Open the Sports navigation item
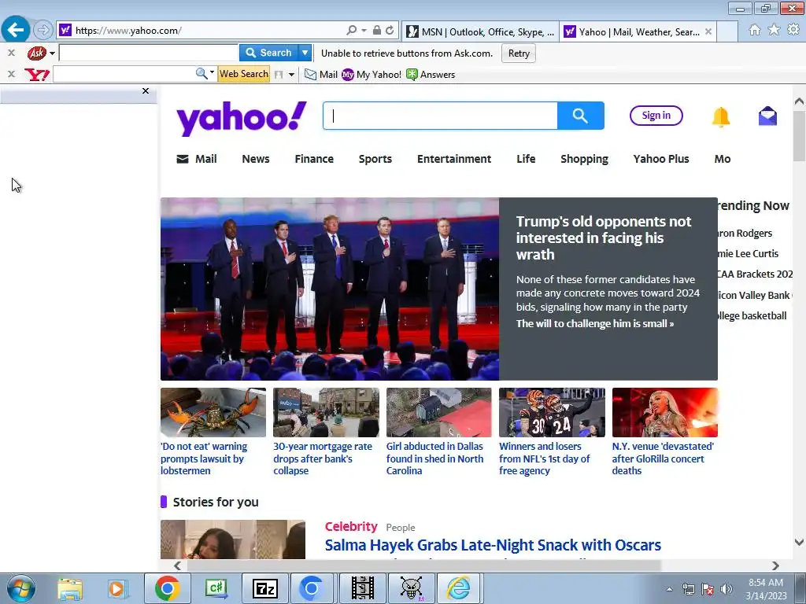 pyautogui.click(x=375, y=159)
